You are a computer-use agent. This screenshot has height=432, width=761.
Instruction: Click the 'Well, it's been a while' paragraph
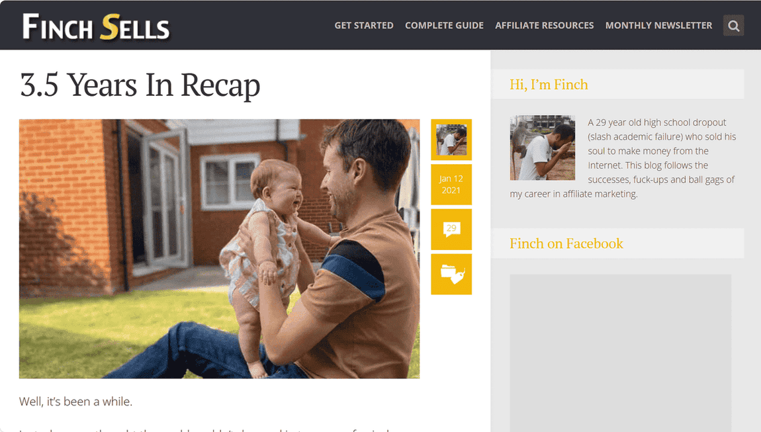[x=75, y=402]
